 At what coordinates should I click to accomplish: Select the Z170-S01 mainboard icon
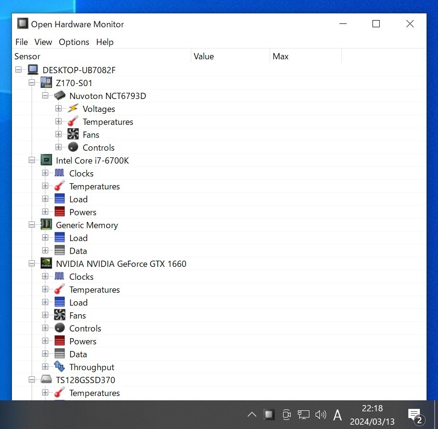pyautogui.click(x=46, y=82)
